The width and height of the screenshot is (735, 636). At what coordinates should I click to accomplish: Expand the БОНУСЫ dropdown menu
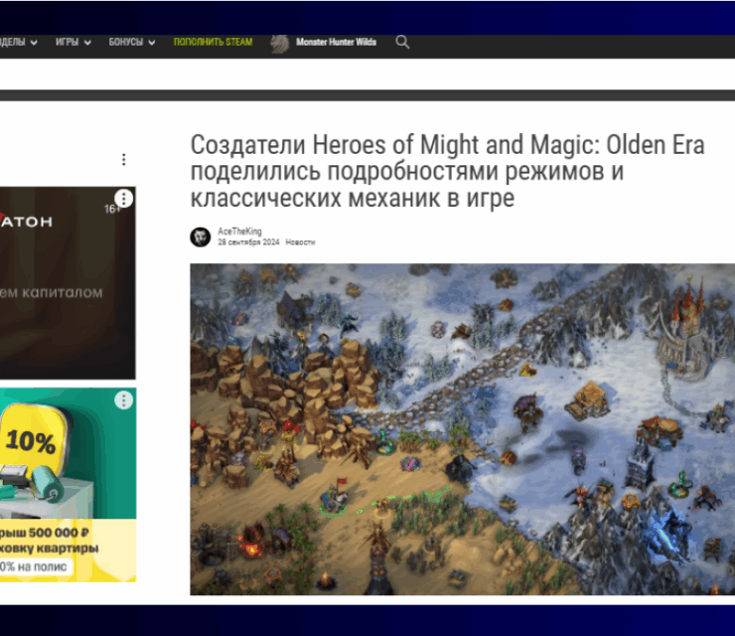132,42
